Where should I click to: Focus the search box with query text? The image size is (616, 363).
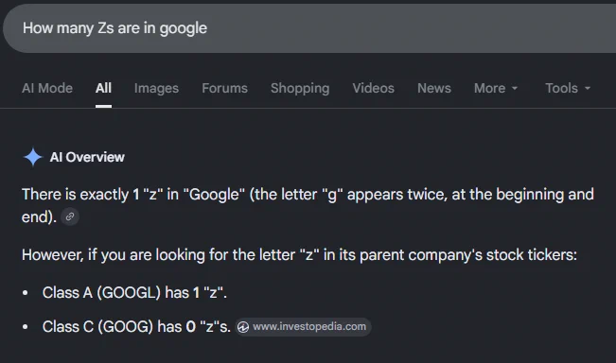tap(309, 28)
